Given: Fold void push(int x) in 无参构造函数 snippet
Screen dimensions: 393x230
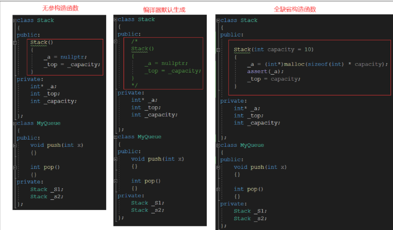Looking at the screenshot, I should (15, 146).
